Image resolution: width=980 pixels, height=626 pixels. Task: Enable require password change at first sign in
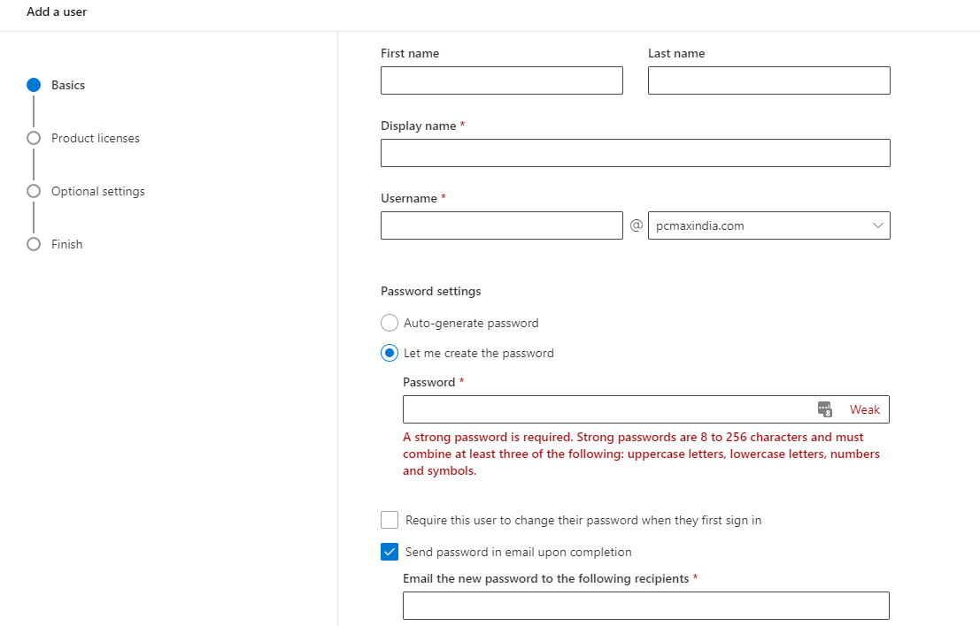click(390, 520)
